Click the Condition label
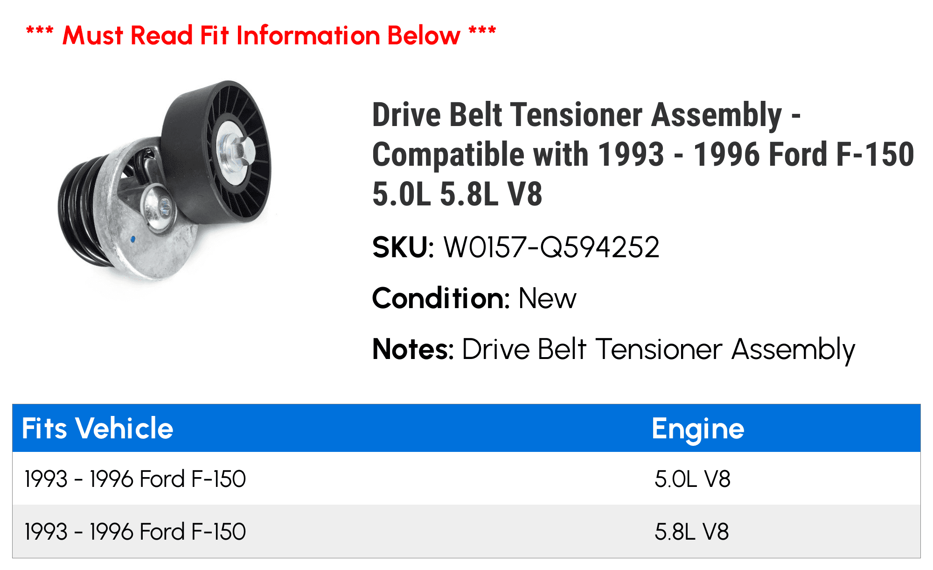The width and height of the screenshot is (933, 570). 441,298
